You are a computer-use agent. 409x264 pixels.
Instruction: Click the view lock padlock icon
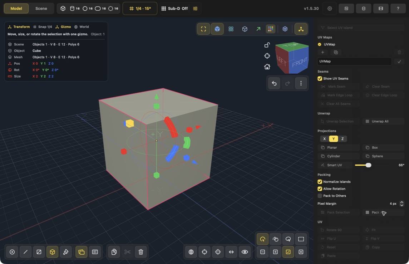(267, 45)
